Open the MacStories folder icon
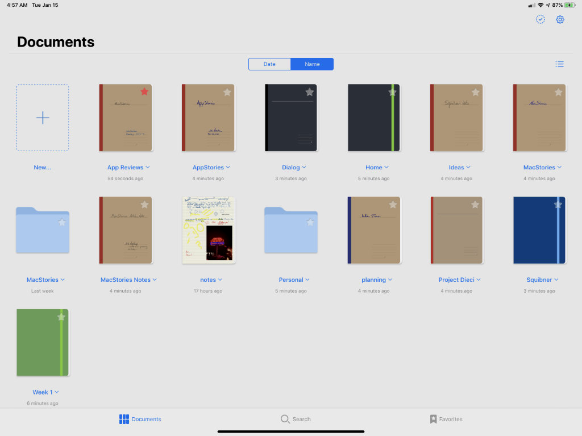 pyautogui.click(x=43, y=230)
